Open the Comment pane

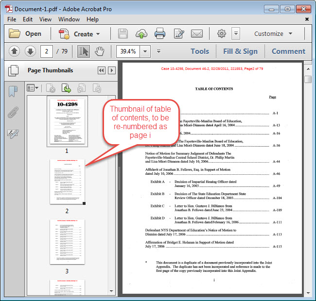click(x=288, y=51)
